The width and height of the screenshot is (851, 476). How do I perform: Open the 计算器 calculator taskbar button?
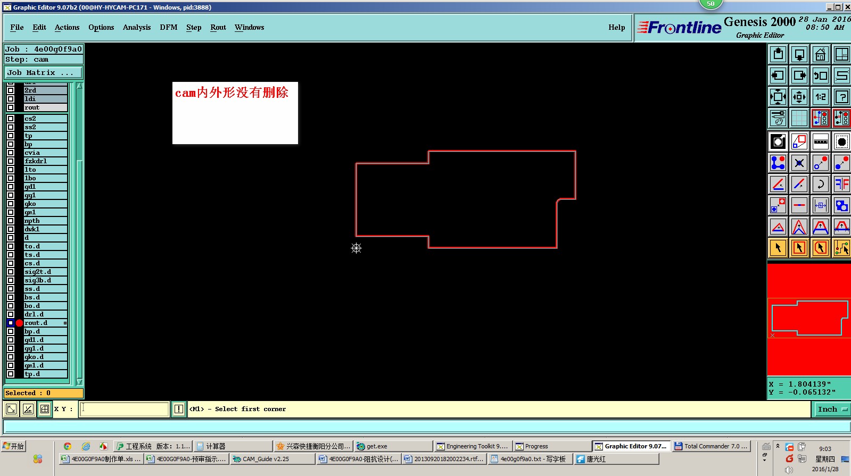(x=232, y=446)
